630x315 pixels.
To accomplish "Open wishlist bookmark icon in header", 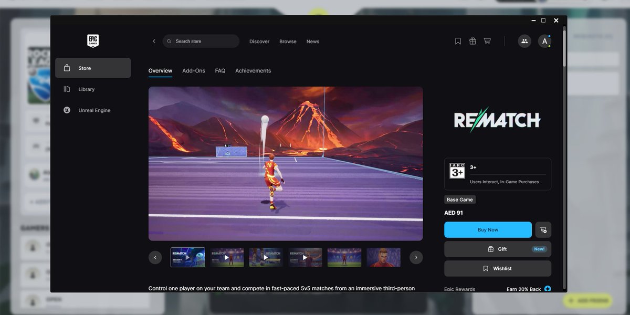I will click(x=458, y=41).
